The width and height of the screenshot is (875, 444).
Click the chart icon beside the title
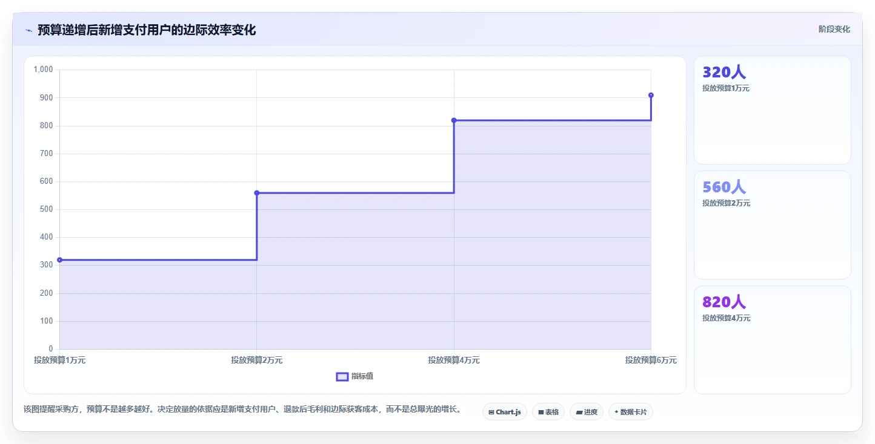(28, 30)
